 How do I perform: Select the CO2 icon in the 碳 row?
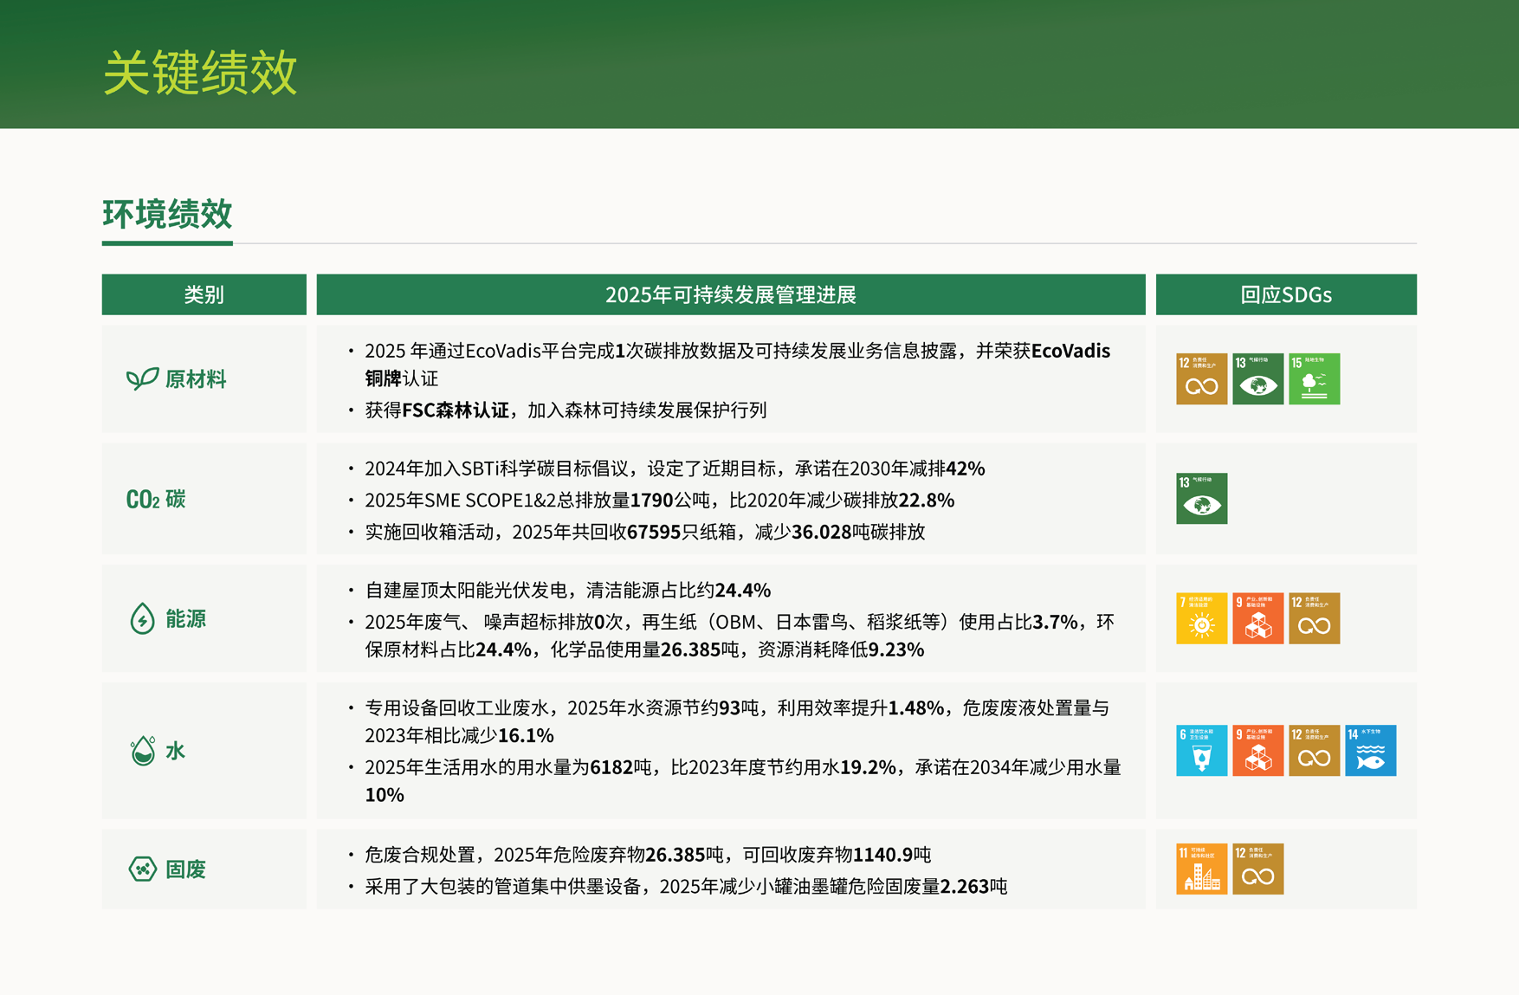click(143, 500)
